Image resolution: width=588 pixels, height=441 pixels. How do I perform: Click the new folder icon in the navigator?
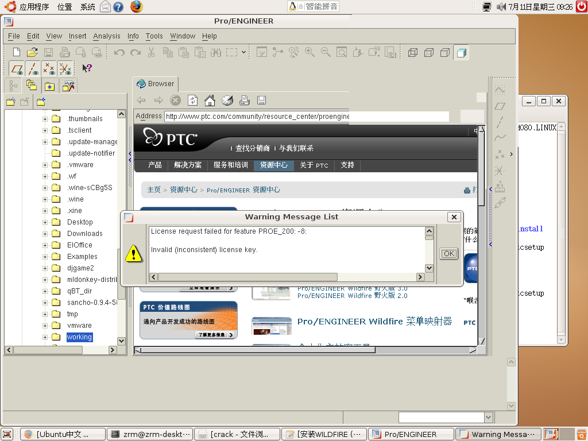(10, 102)
